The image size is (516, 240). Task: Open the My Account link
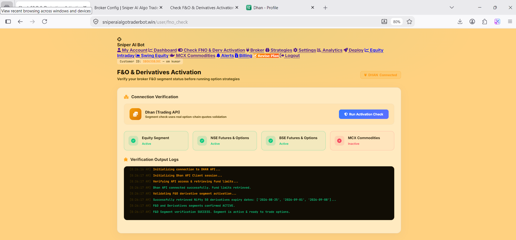(x=132, y=50)
